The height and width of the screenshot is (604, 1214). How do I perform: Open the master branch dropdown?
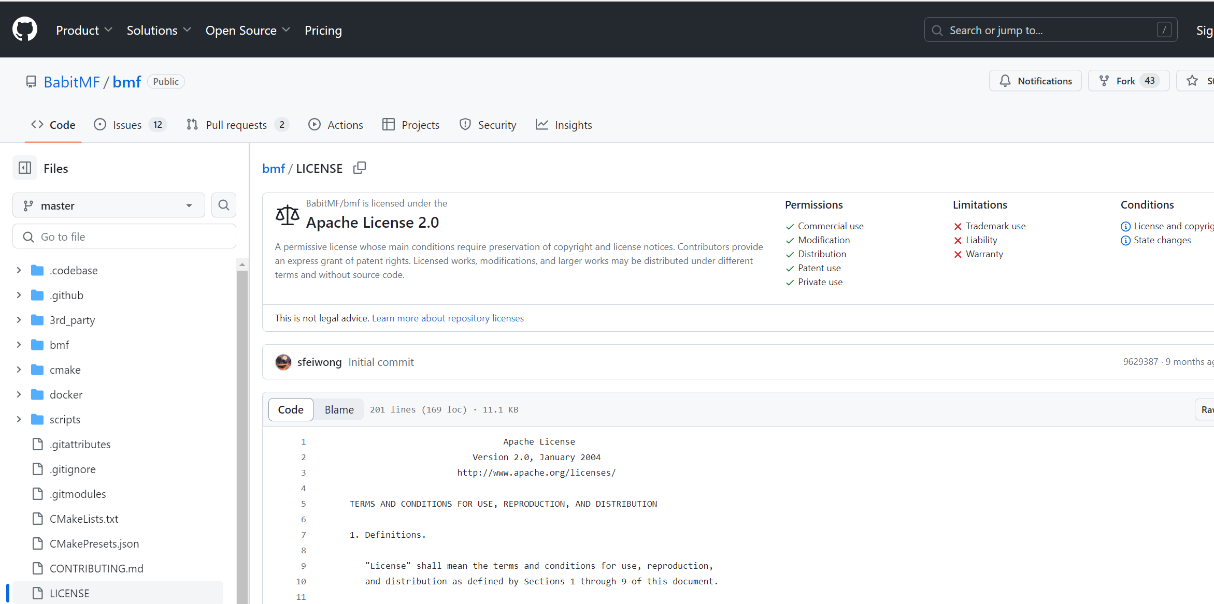click(x=108, y=205)
